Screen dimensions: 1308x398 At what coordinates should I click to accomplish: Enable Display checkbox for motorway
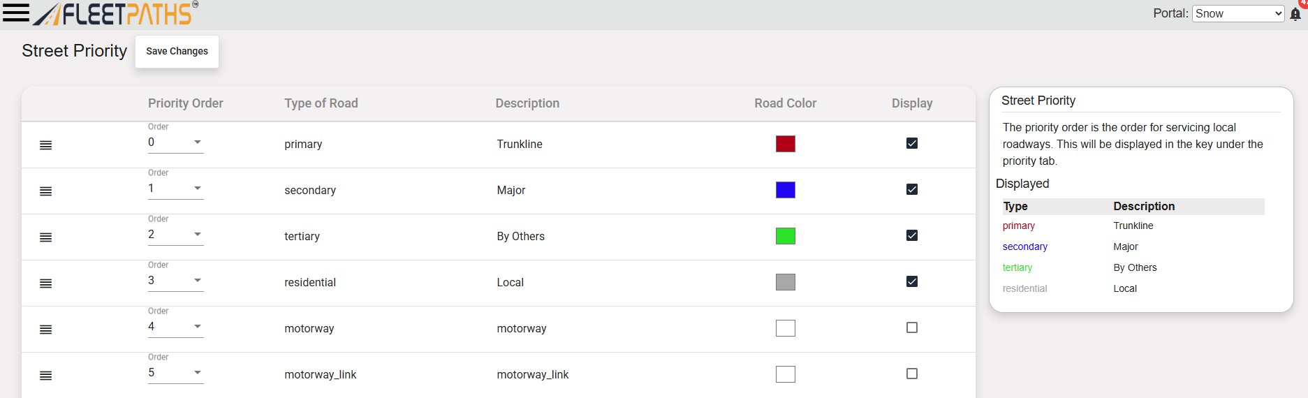911,327
